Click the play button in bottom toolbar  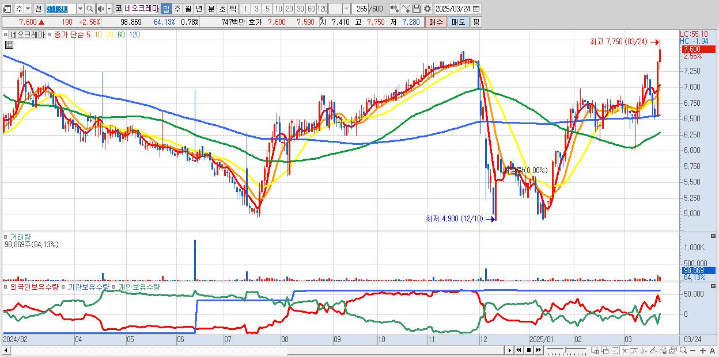click(x=510, y=350)
